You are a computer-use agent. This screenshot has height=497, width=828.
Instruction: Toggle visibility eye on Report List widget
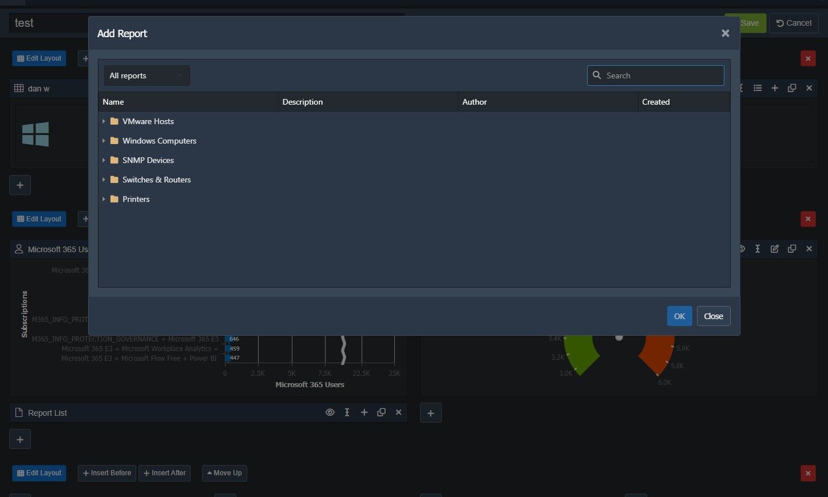[x=330, y=412]
